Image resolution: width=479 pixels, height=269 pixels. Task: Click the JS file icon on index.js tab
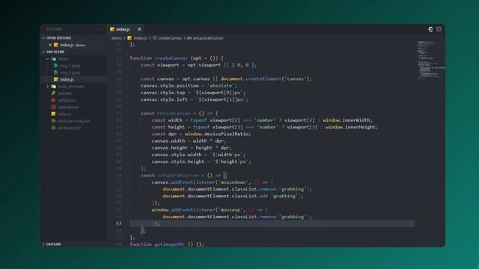tap(112, 29)
